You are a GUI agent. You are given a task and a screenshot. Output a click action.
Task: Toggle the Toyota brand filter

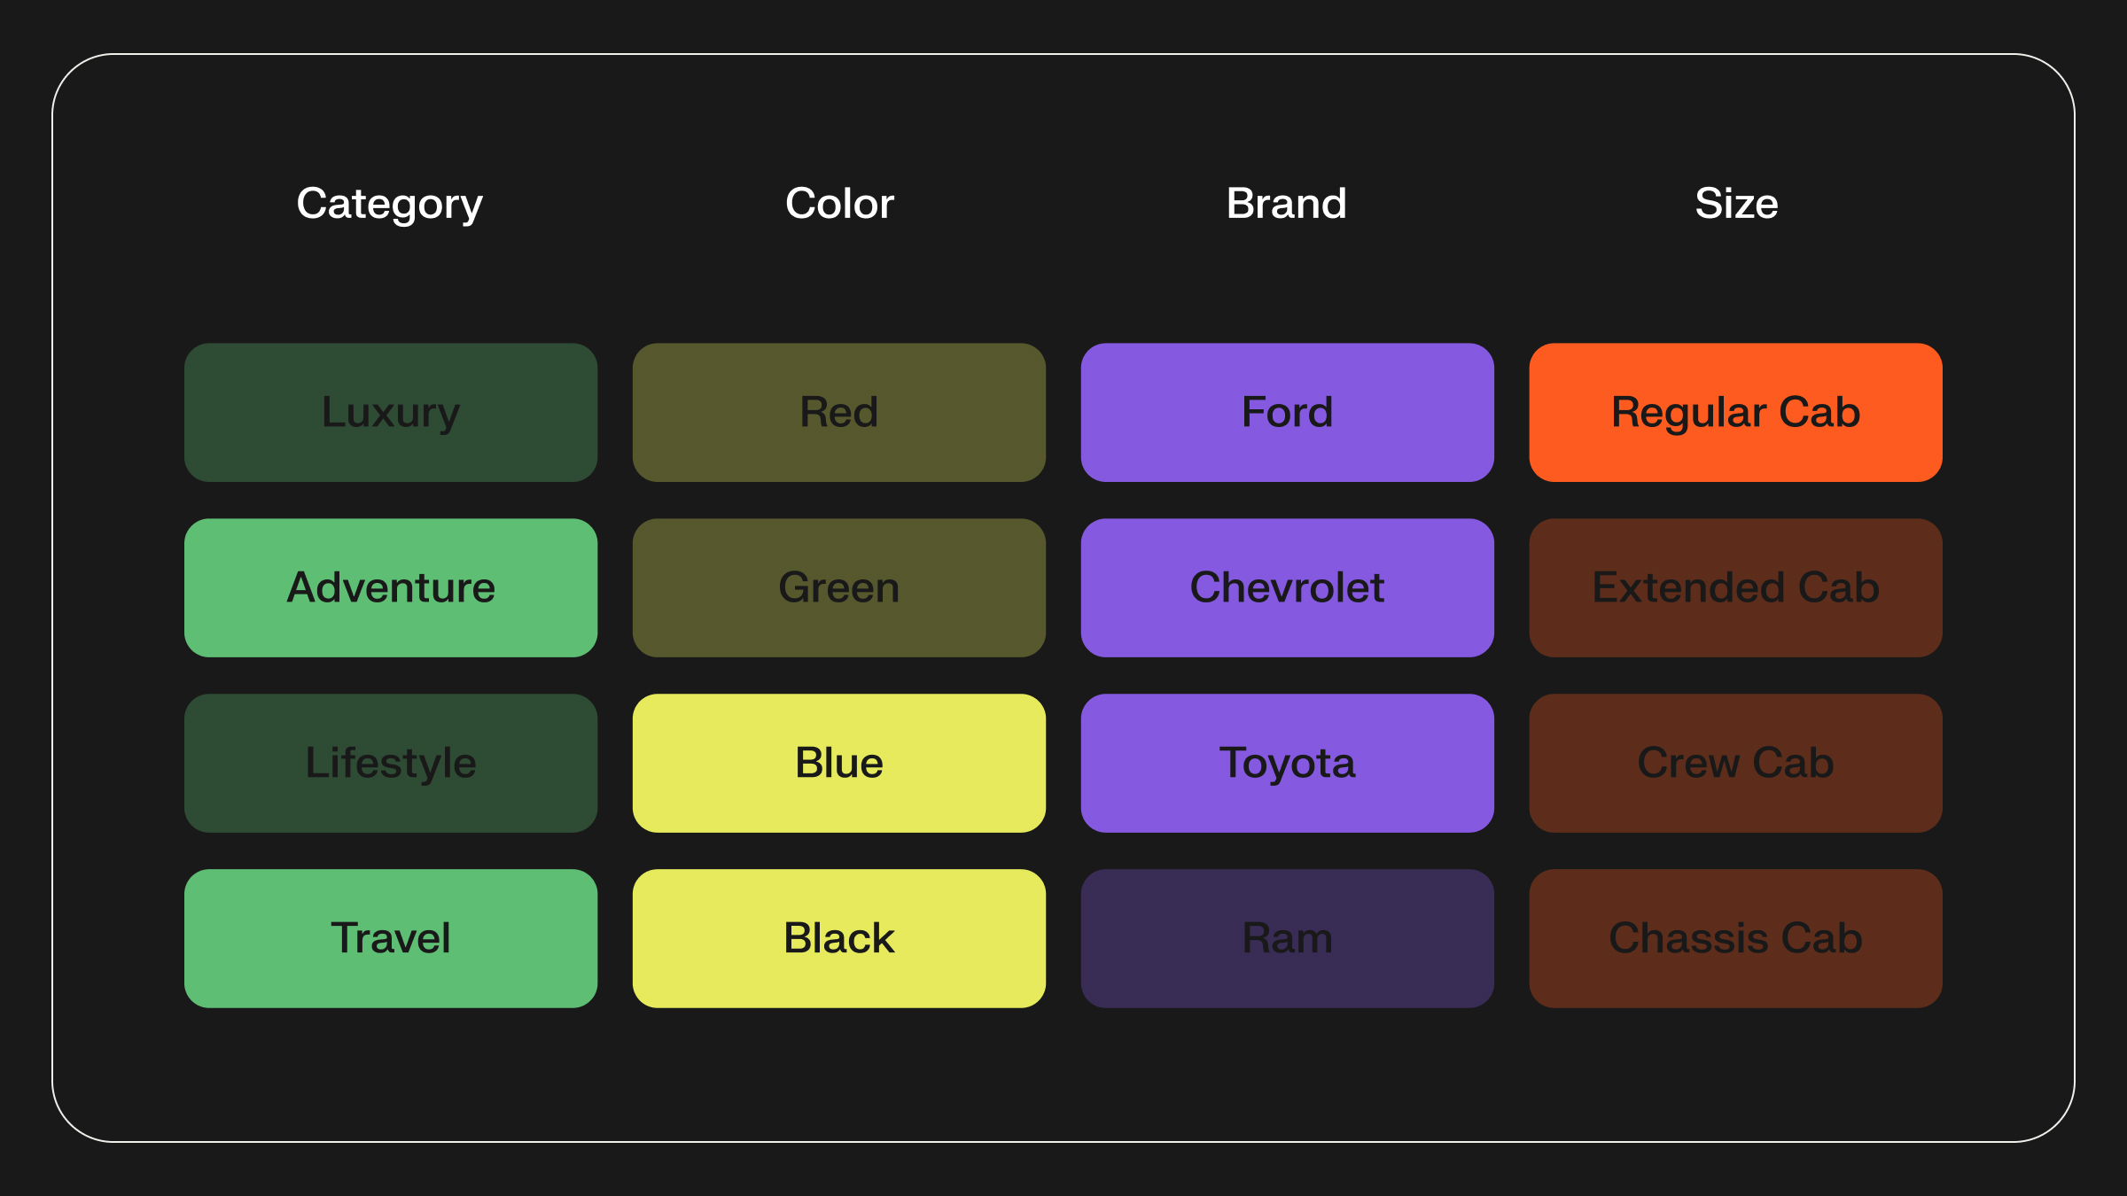click(1288, 764)
